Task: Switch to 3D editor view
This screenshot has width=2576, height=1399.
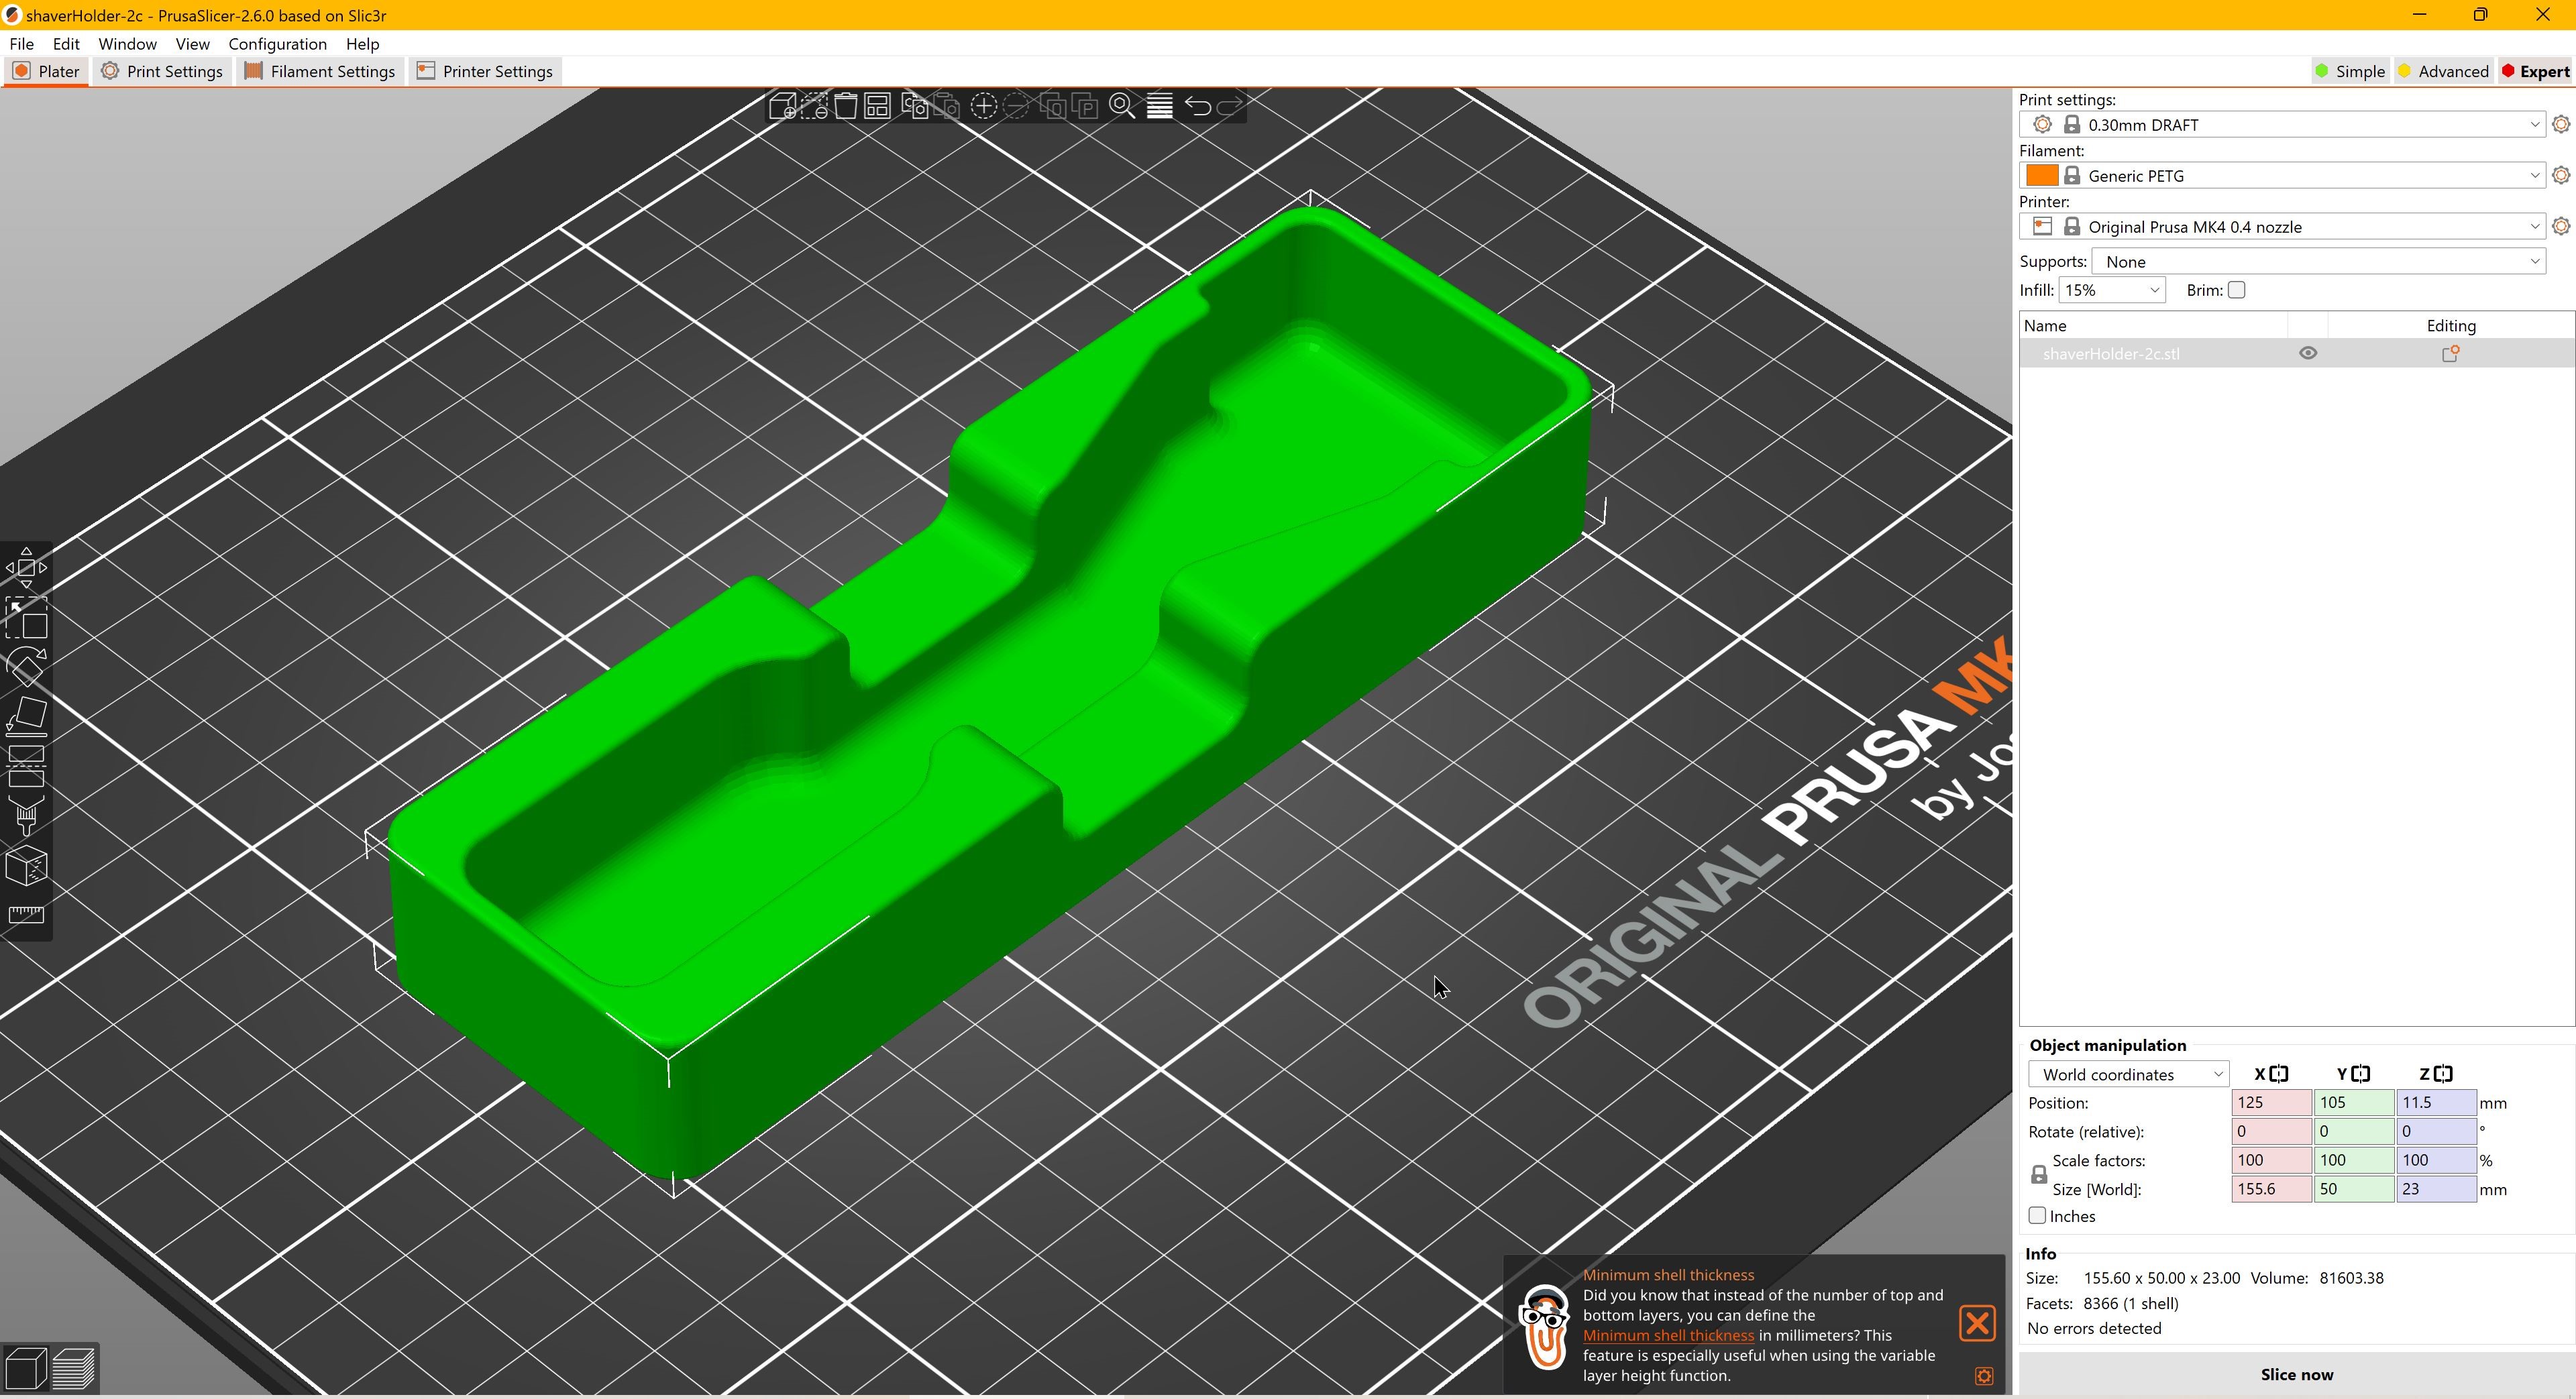Action: coord(26,1368)
